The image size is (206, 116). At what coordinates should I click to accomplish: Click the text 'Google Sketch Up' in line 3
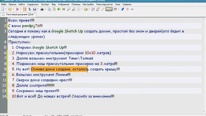coord(67,31)
